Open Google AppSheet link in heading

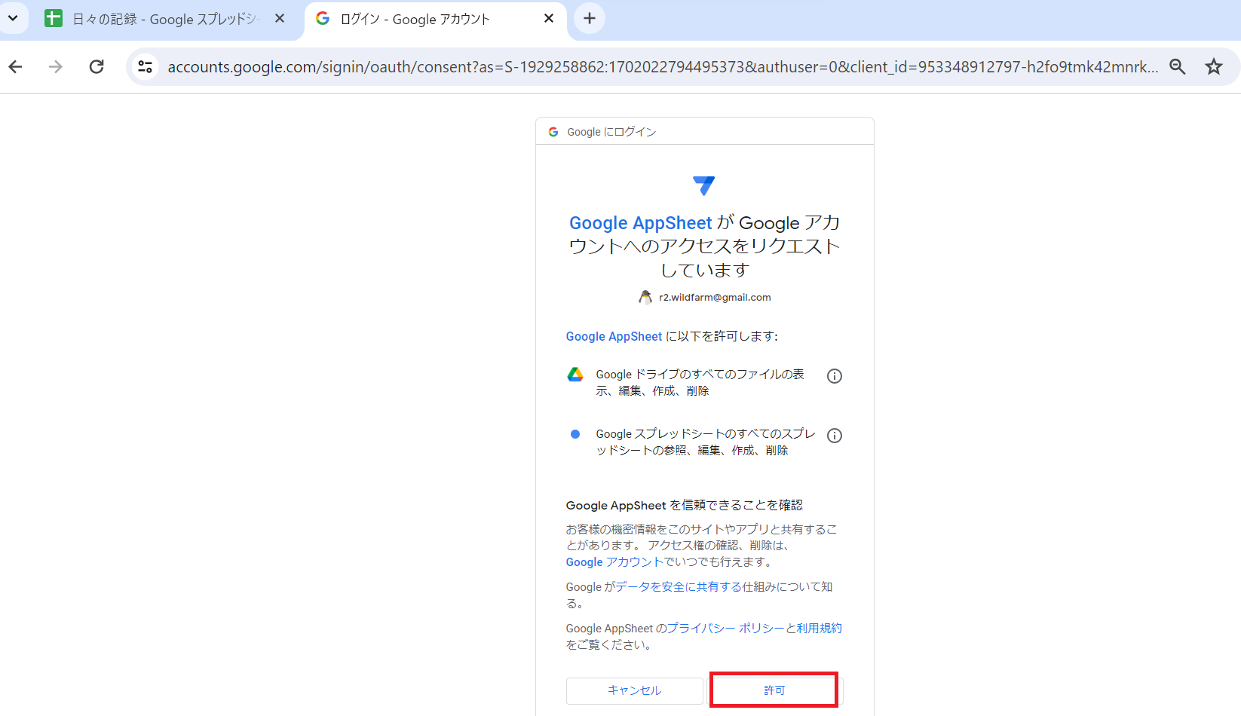point(640,223)
